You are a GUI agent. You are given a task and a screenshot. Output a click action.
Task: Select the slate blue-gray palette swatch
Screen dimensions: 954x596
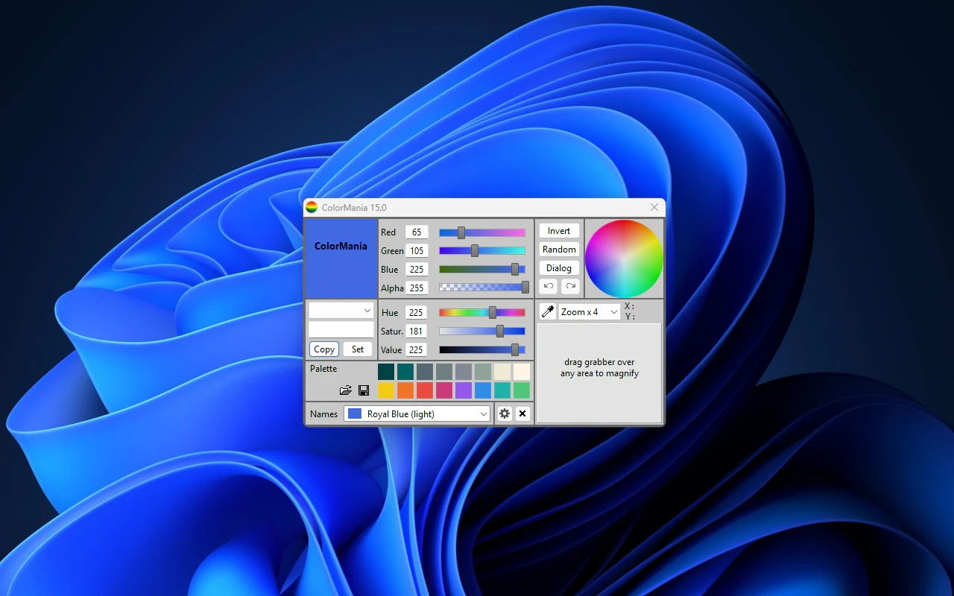click(x=425, y=371)
